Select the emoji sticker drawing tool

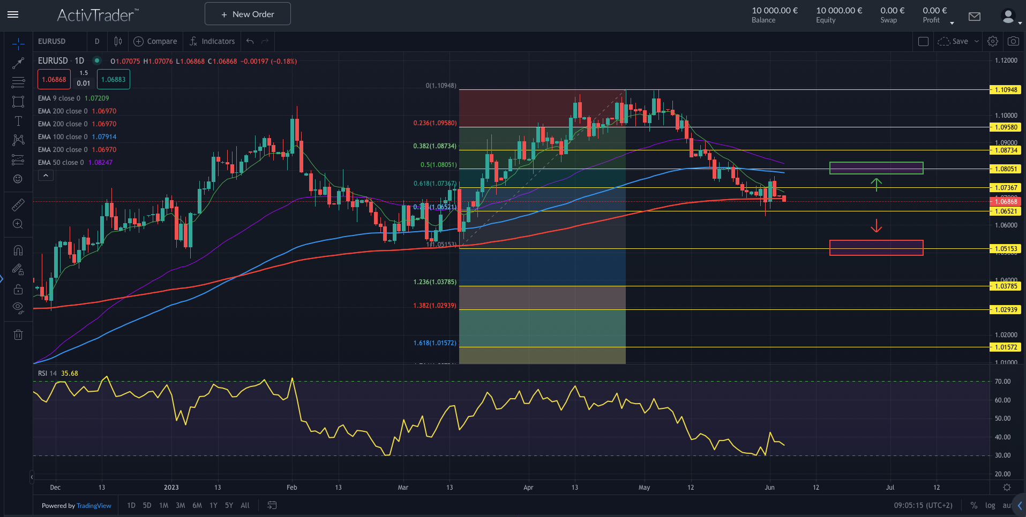(18, 178)
